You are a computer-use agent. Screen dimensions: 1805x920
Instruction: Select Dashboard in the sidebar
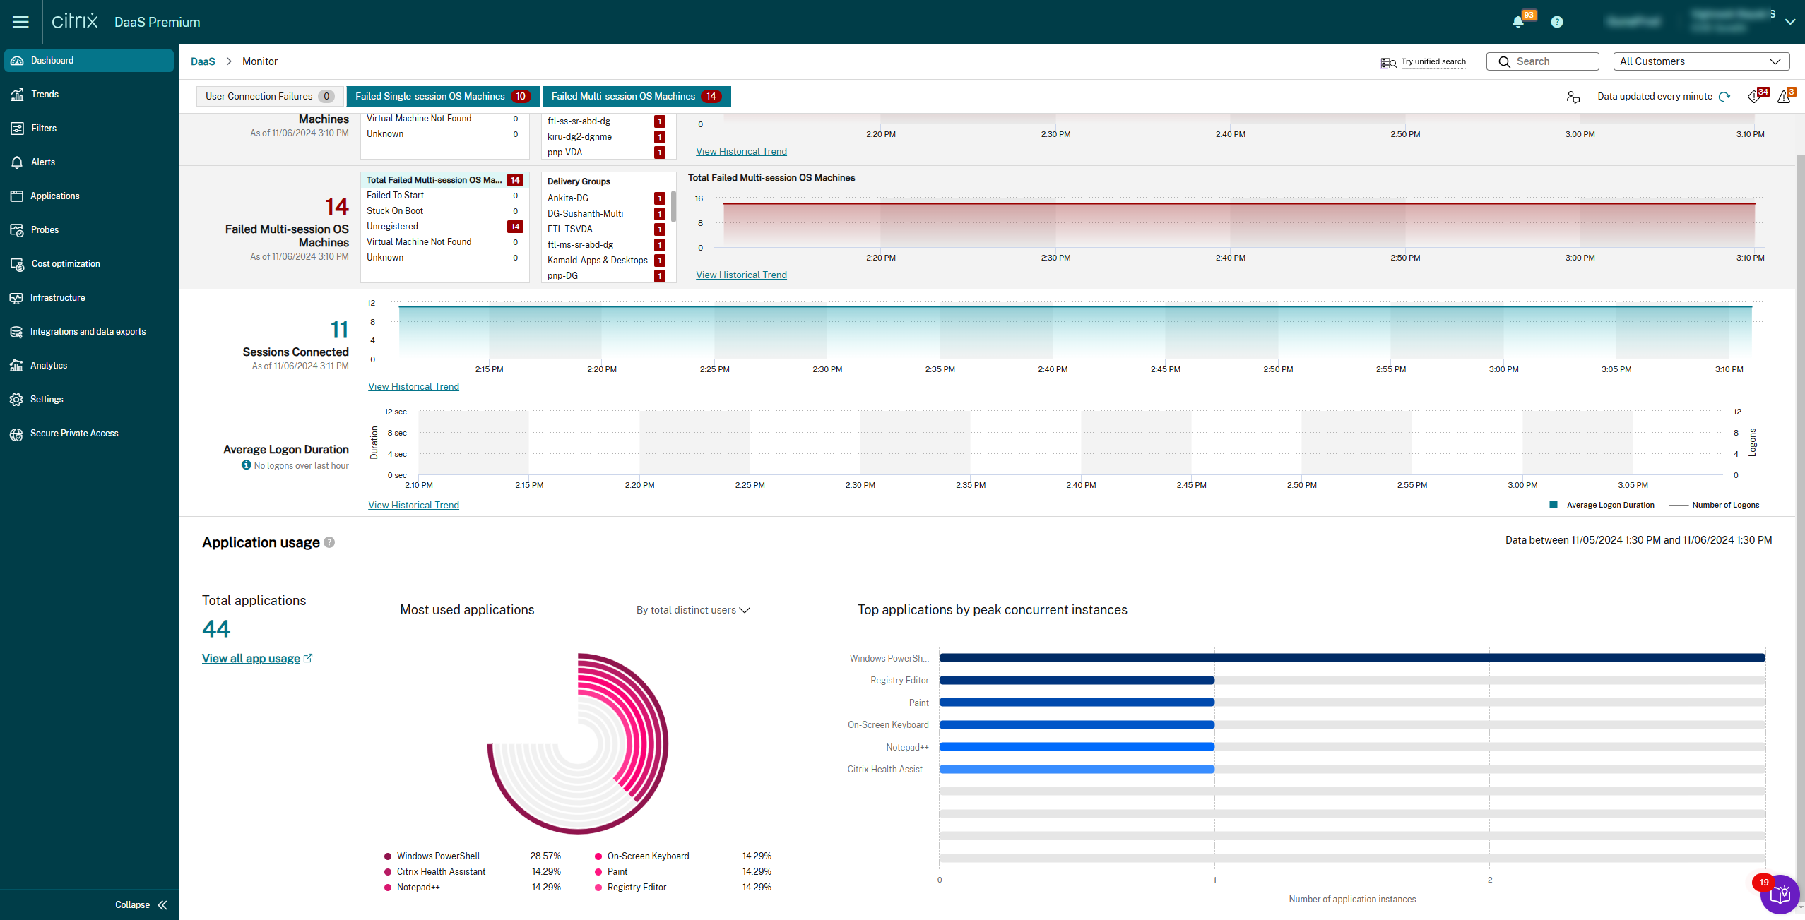pos(89,60)
